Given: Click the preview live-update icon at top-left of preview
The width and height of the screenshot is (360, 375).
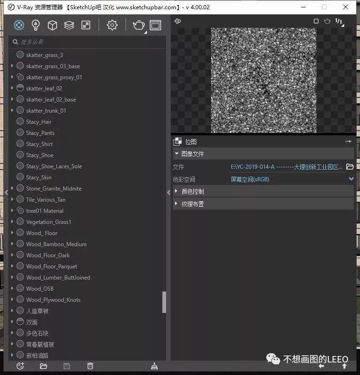Looking at the screenshot, I should (x=178, y=21).
